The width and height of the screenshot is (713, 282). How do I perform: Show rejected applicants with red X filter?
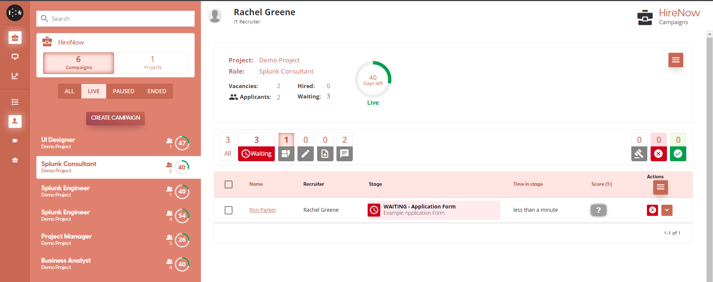[x=658, y=153]
